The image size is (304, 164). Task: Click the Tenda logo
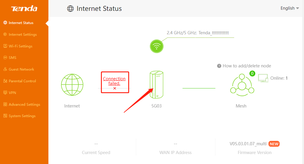click(24, 8)
